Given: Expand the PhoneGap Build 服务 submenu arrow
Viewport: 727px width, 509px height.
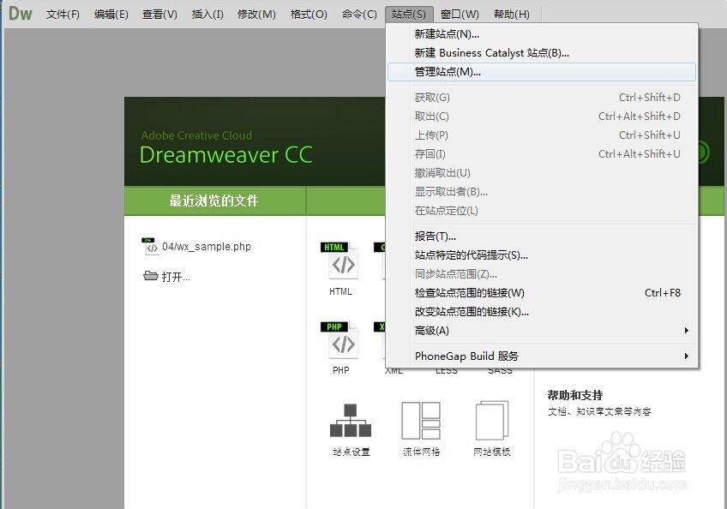Looking at the screenshot, I should click(686, 356).
